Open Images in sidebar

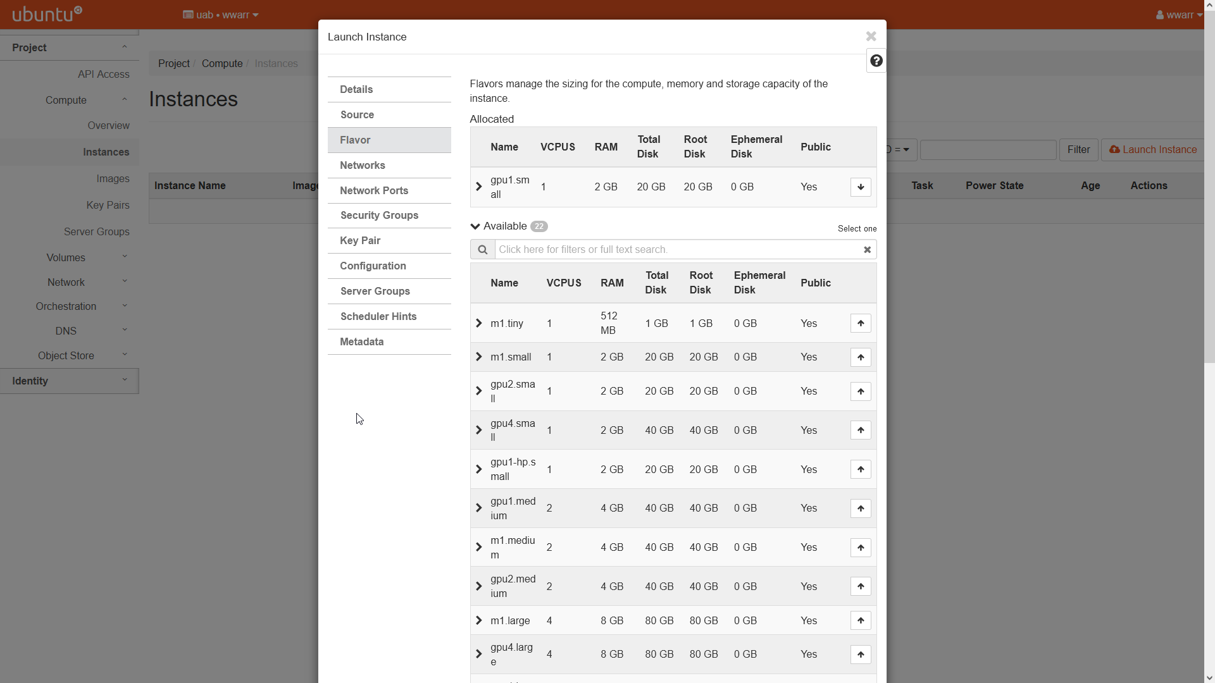[113, 178]
